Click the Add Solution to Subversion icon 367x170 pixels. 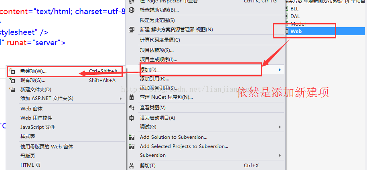pos(132,137)
